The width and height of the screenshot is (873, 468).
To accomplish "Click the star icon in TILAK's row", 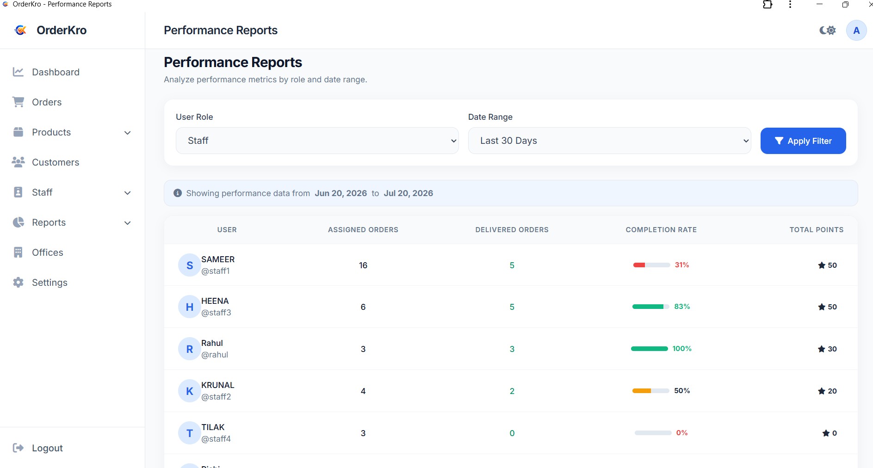I will [x=826, y=433].
